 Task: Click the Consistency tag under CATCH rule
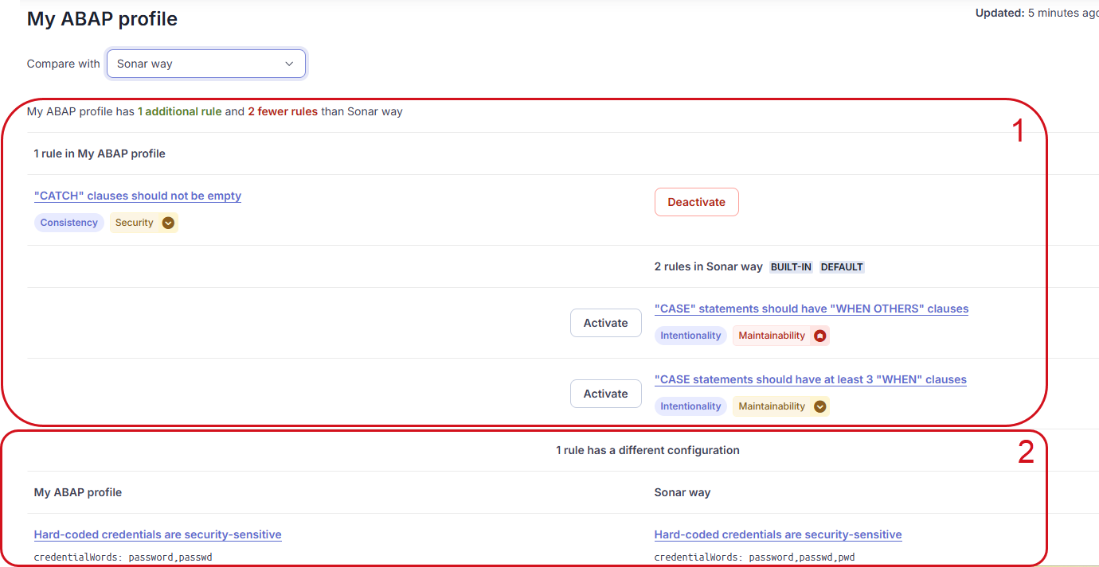[69, 223]
